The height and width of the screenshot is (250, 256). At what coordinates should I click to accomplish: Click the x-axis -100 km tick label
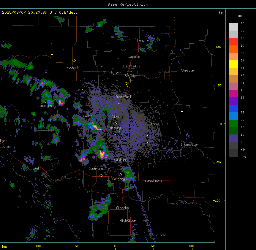[x=37, y=246]
